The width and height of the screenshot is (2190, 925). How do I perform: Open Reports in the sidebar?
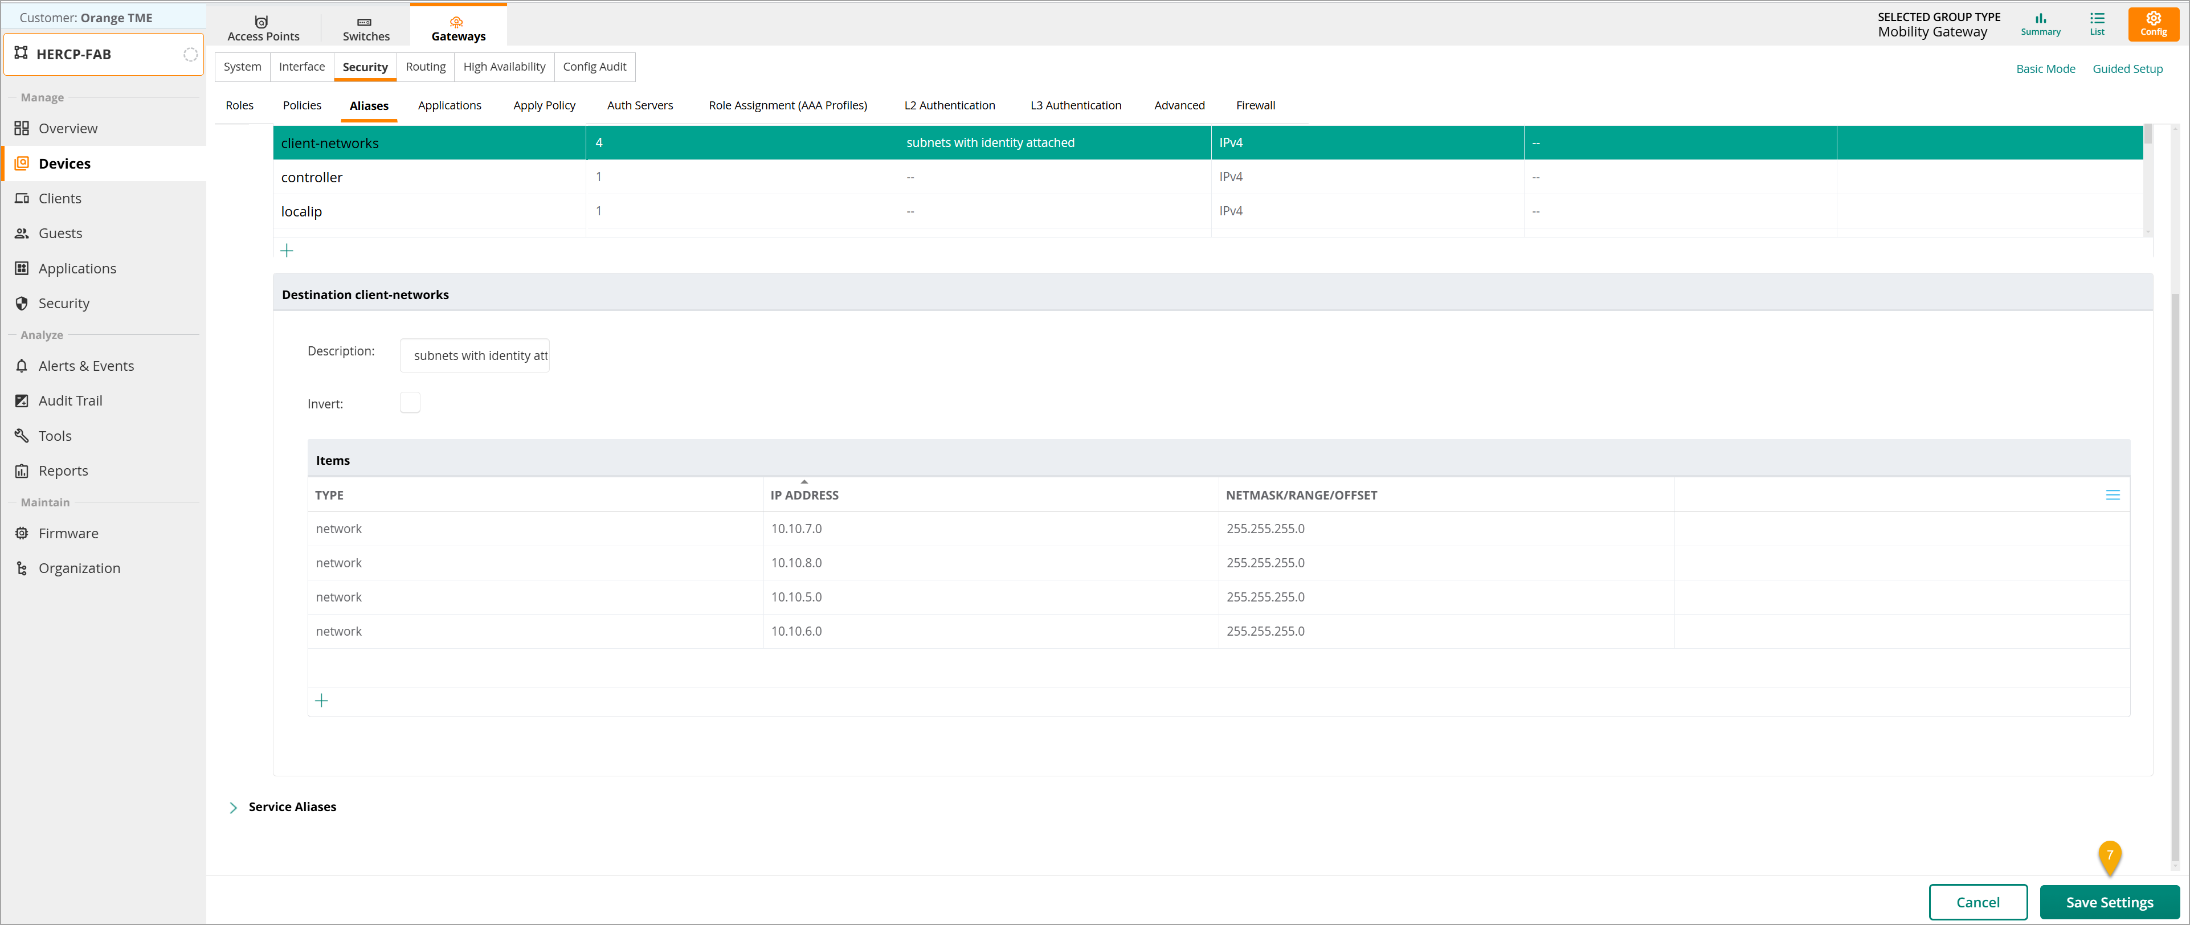(x=104, y=470)
